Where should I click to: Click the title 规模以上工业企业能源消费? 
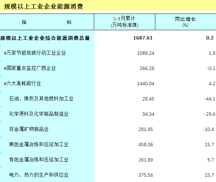[x=43, y=6]
